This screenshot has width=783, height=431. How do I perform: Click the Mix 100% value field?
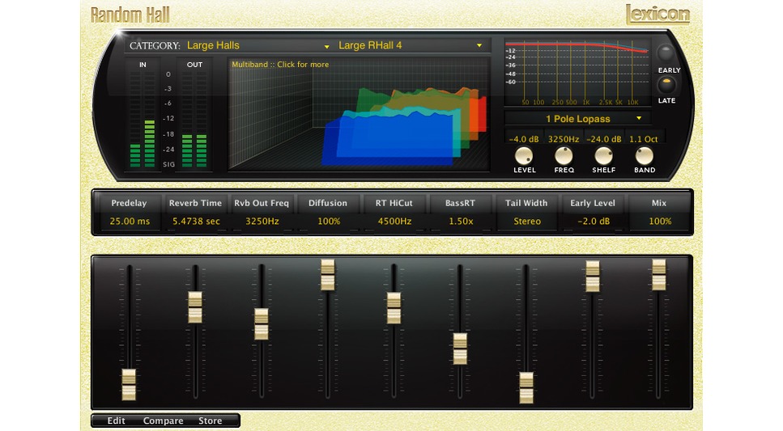(660, 221)
